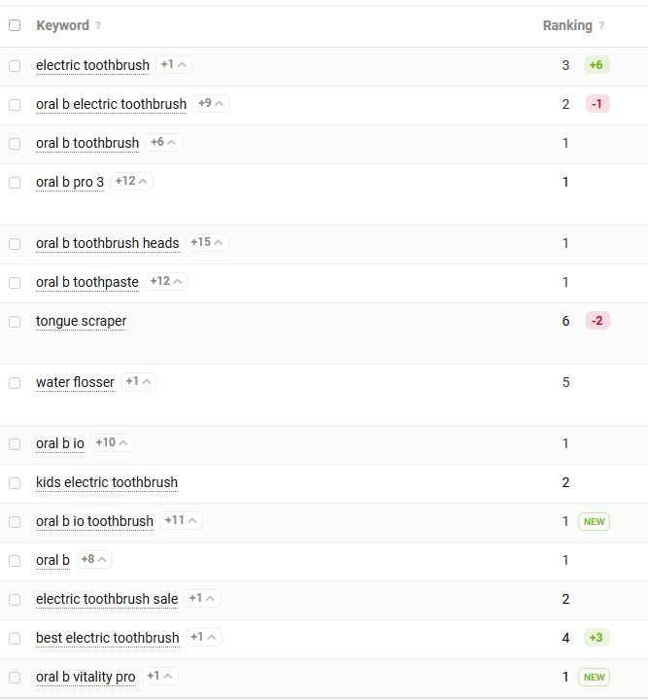This screenshot has width=648, height=700.
Task: Click the help icon next to Ranking
Action: [601, 26]
